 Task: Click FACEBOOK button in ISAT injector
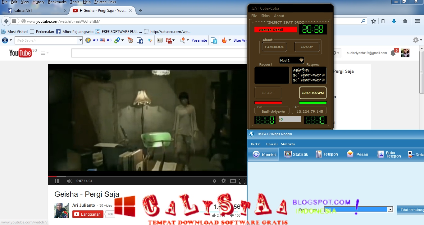coord(274,47)
